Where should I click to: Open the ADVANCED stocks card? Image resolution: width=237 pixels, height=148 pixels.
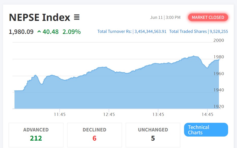[x=36, y=135]
